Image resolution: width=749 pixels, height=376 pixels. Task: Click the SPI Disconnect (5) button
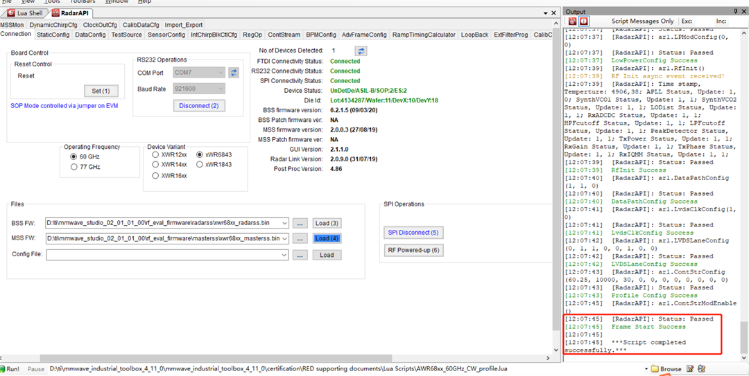coord(413,233)
